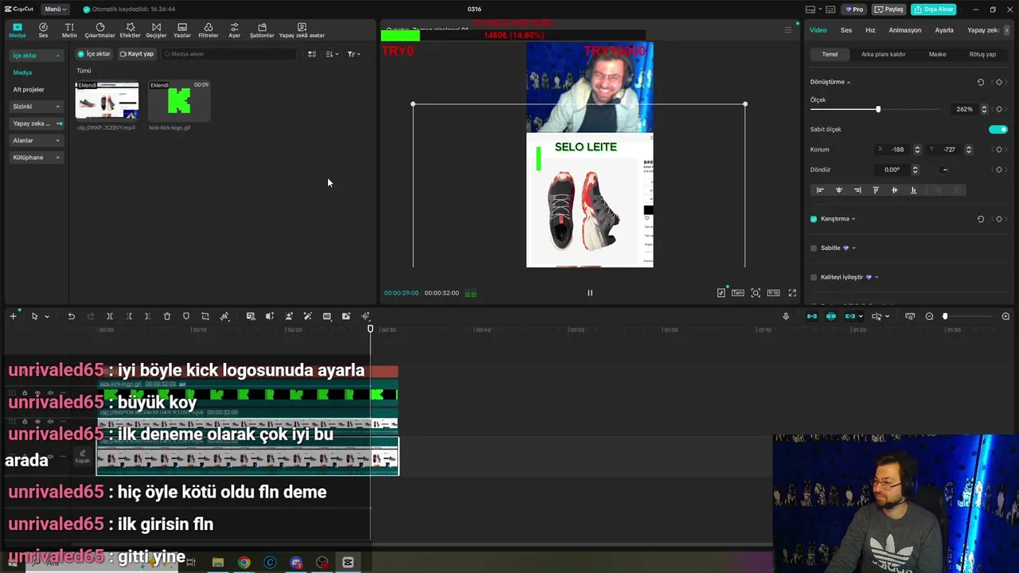Open the Yapay zekâ avatar panel
The width and height of the screenshot is (1019, 573).
click(302, 30)
